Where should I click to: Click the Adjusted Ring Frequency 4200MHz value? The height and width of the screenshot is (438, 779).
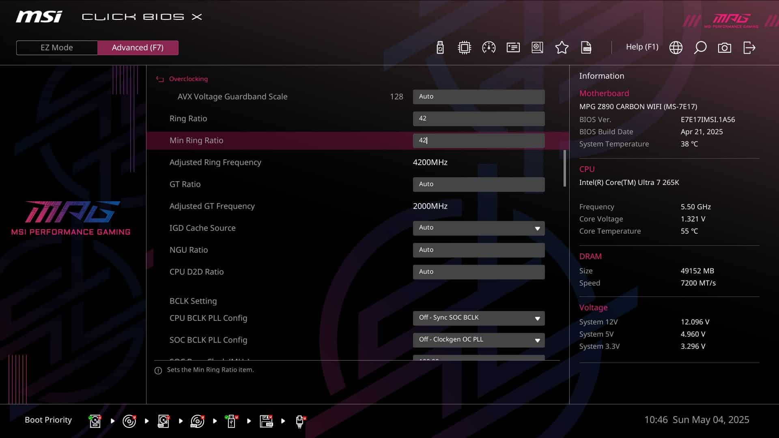coord(430,162)
